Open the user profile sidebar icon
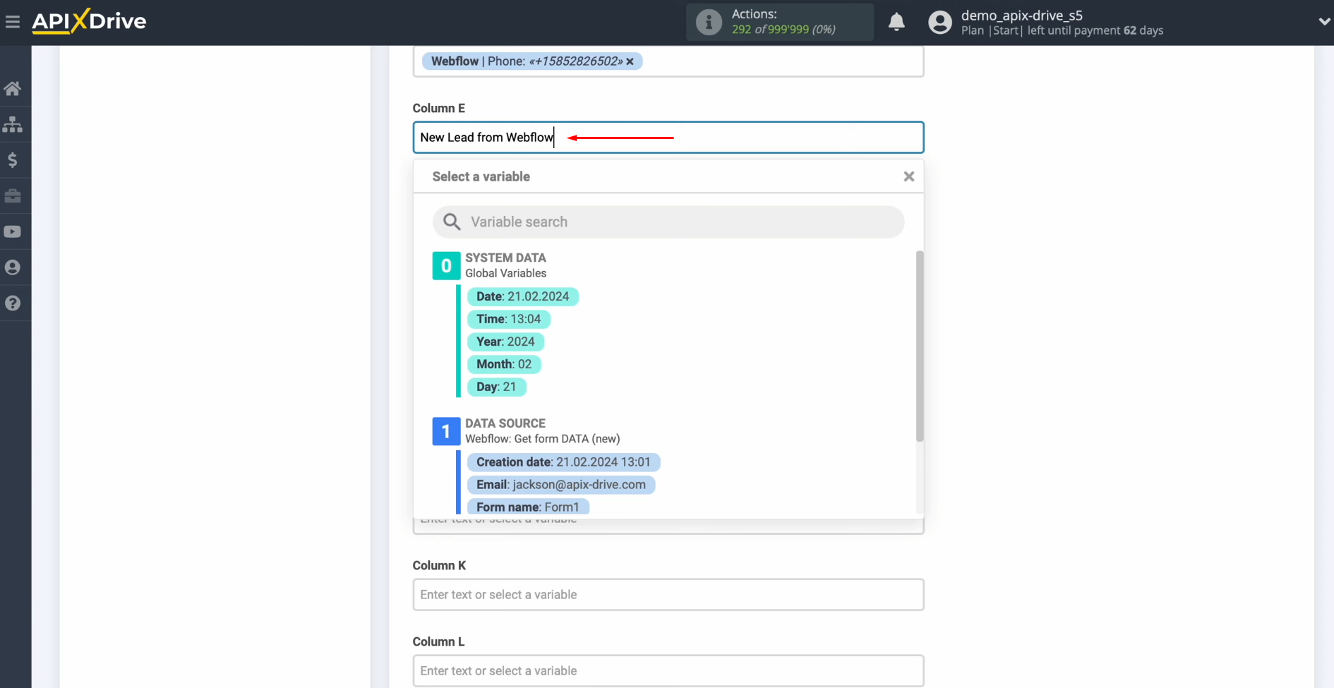Image resolution: width=1334 pixels, height=688 pixels. pyautogui.click(x=13, y=267)
